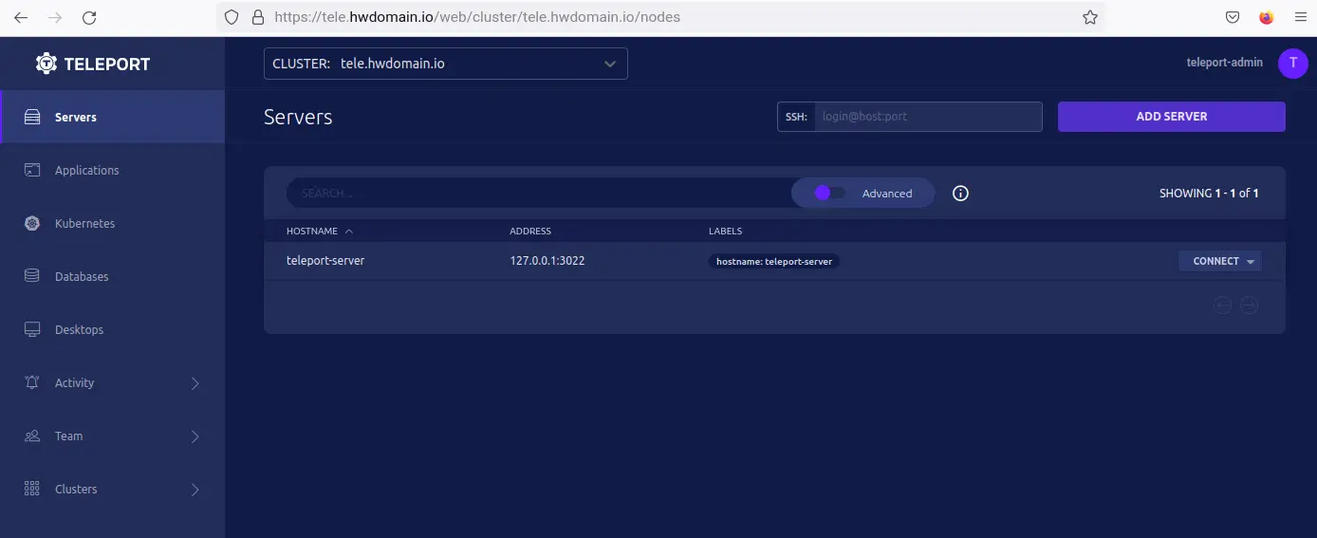1317x538 pixels.
Task: Click the Add Server button
Action: click(1172, 117)
